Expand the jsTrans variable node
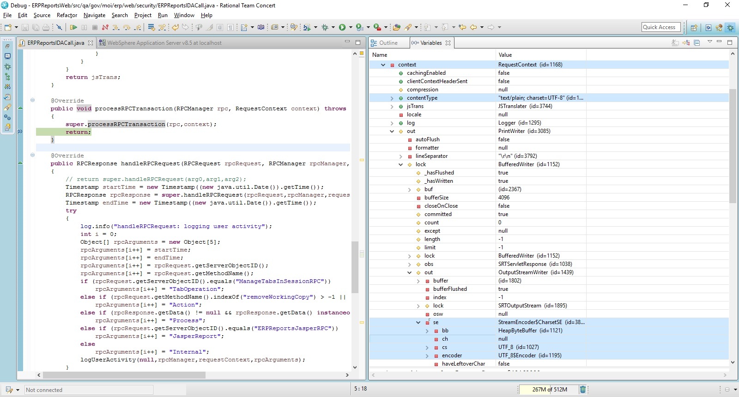The height and width of the screenshot is (397, 739). (x=392, y=107)
